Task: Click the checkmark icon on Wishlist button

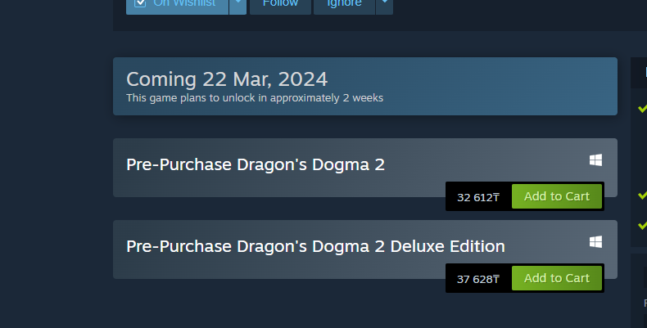Action: (140, 2)
